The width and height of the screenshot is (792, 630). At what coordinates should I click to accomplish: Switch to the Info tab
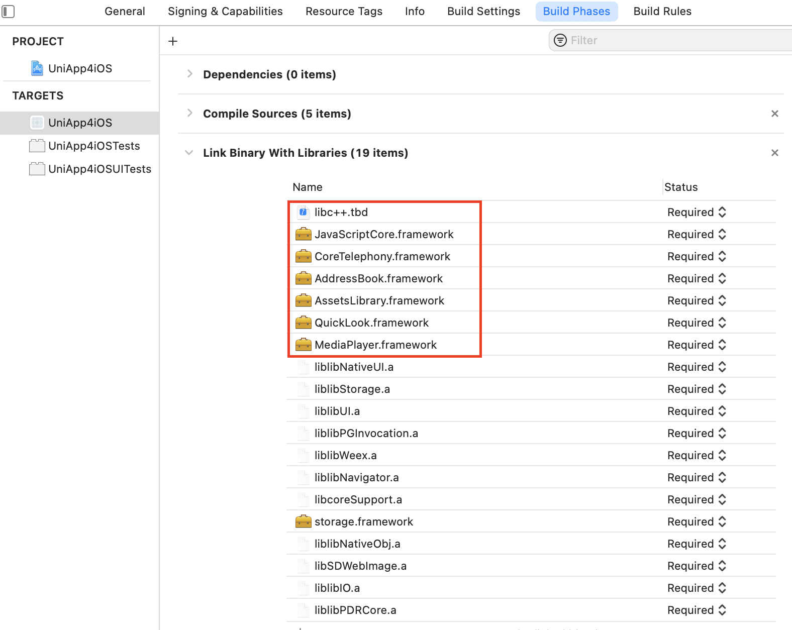(415, 11)
